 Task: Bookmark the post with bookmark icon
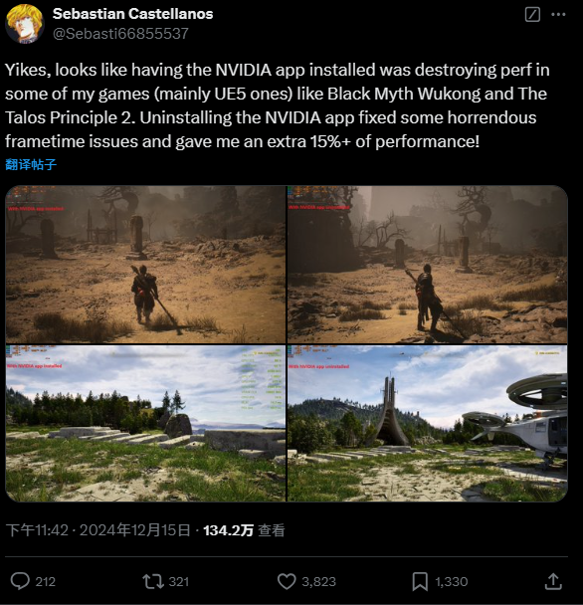pyautogui.click(x=420, y=581)
